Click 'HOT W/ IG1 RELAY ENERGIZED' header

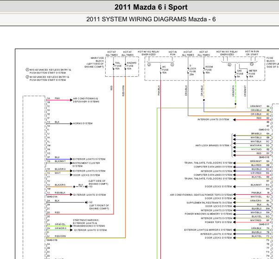pos(227,53)
